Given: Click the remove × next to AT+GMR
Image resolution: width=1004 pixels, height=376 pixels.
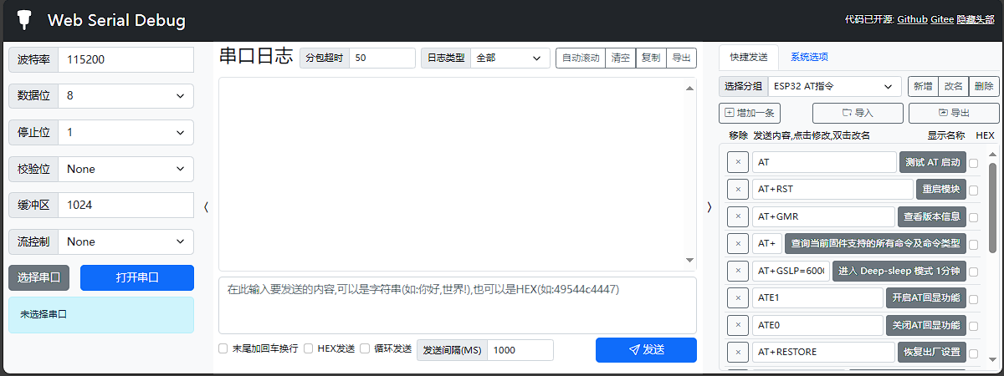Looking at the screenshot, I should click(737, 217).
